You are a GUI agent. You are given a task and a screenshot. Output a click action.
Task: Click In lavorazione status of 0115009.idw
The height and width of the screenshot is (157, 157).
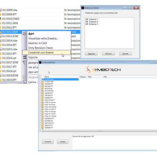point(72,10)
